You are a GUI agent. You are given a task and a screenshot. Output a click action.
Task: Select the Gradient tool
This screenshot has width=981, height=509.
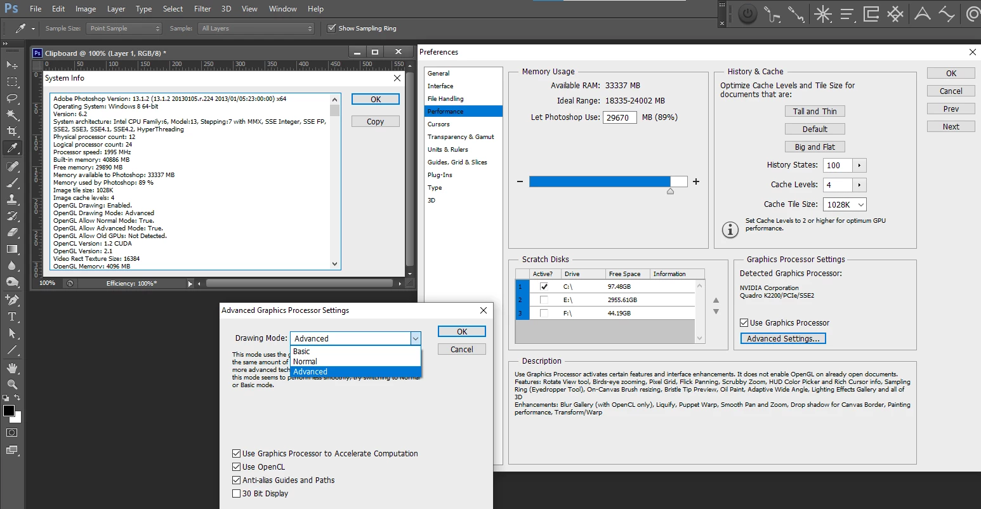pyautogui.click(x=12, y=249)
